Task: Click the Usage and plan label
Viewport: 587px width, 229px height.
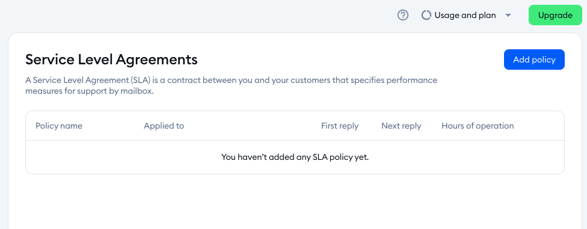Action: click(x=465, y=16)
